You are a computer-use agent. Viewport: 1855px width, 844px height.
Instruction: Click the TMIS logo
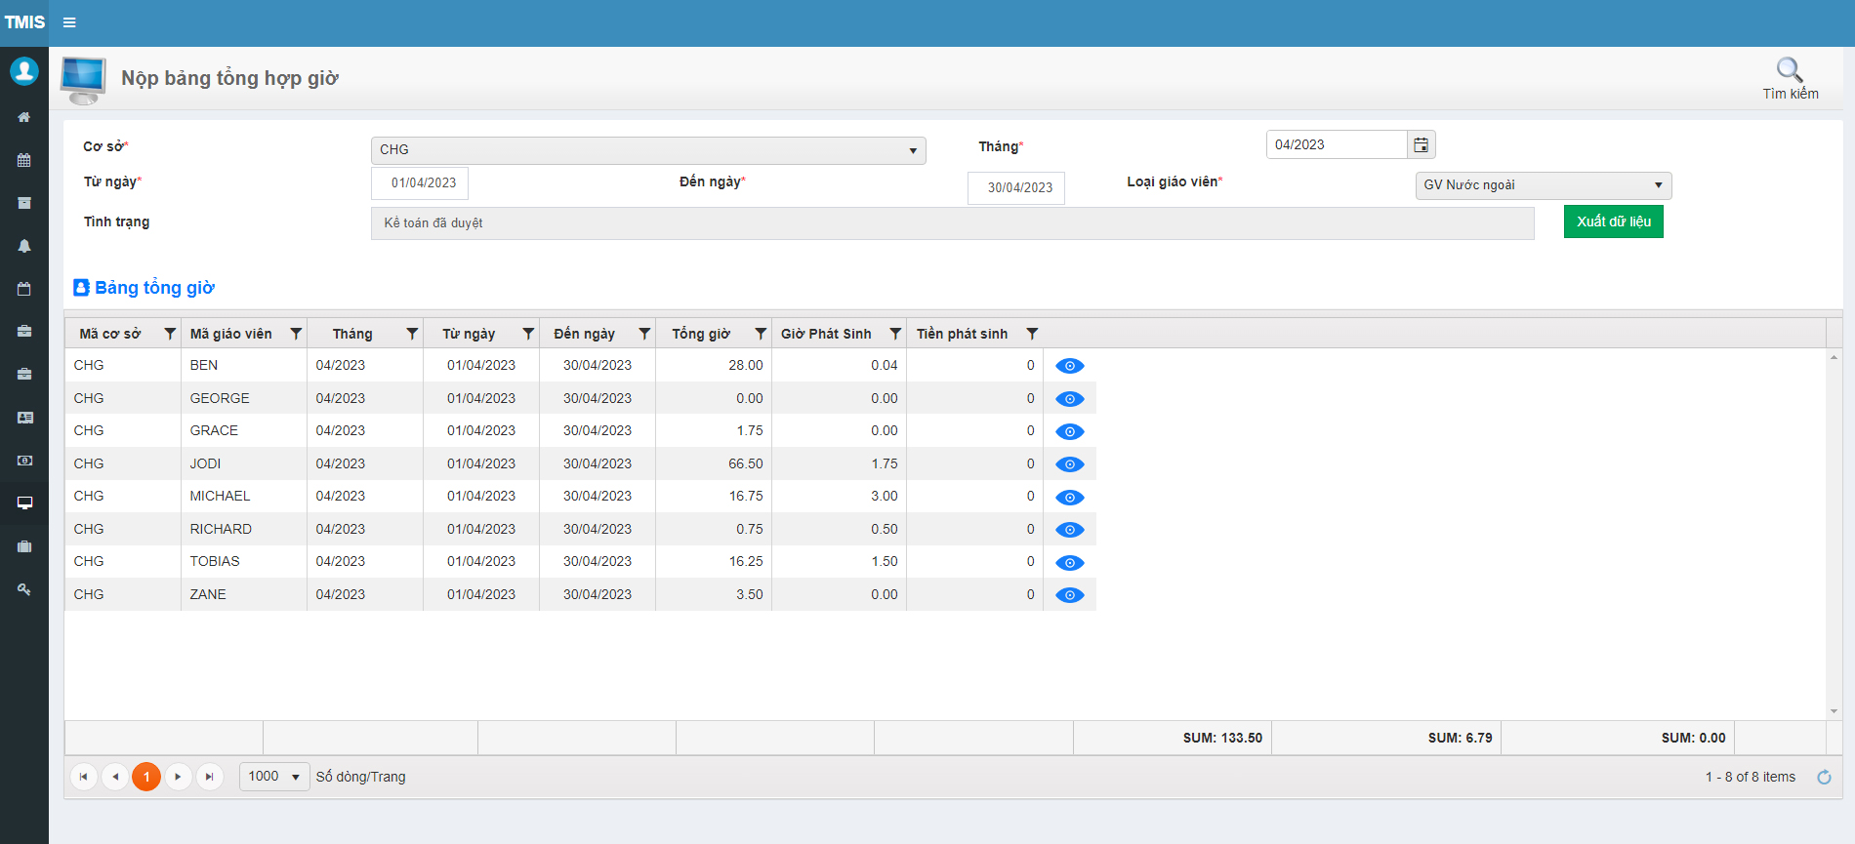(x=24, y=22)
